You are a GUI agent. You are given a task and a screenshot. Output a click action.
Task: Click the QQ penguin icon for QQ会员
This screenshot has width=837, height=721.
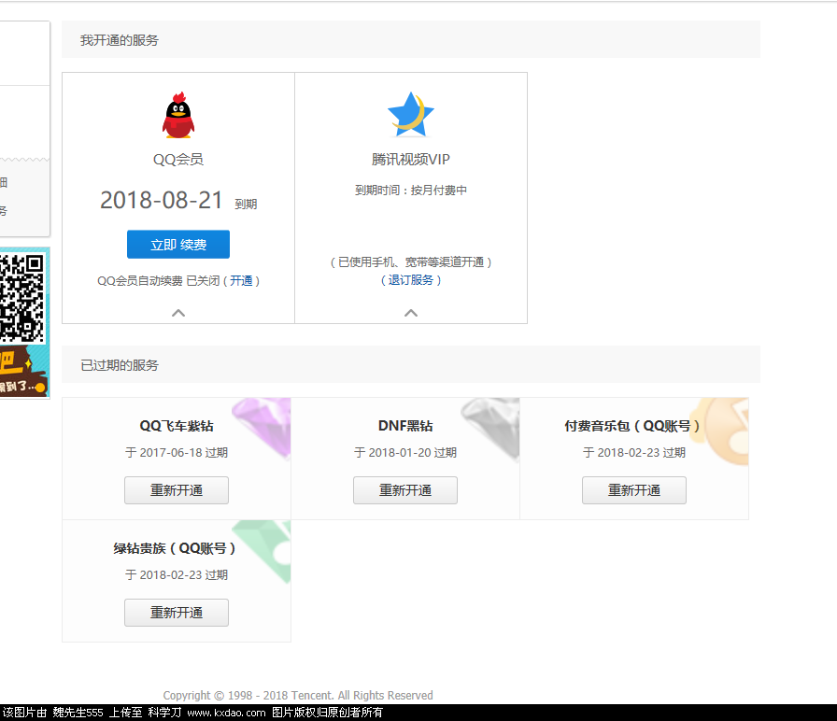(x=177, y=116)
